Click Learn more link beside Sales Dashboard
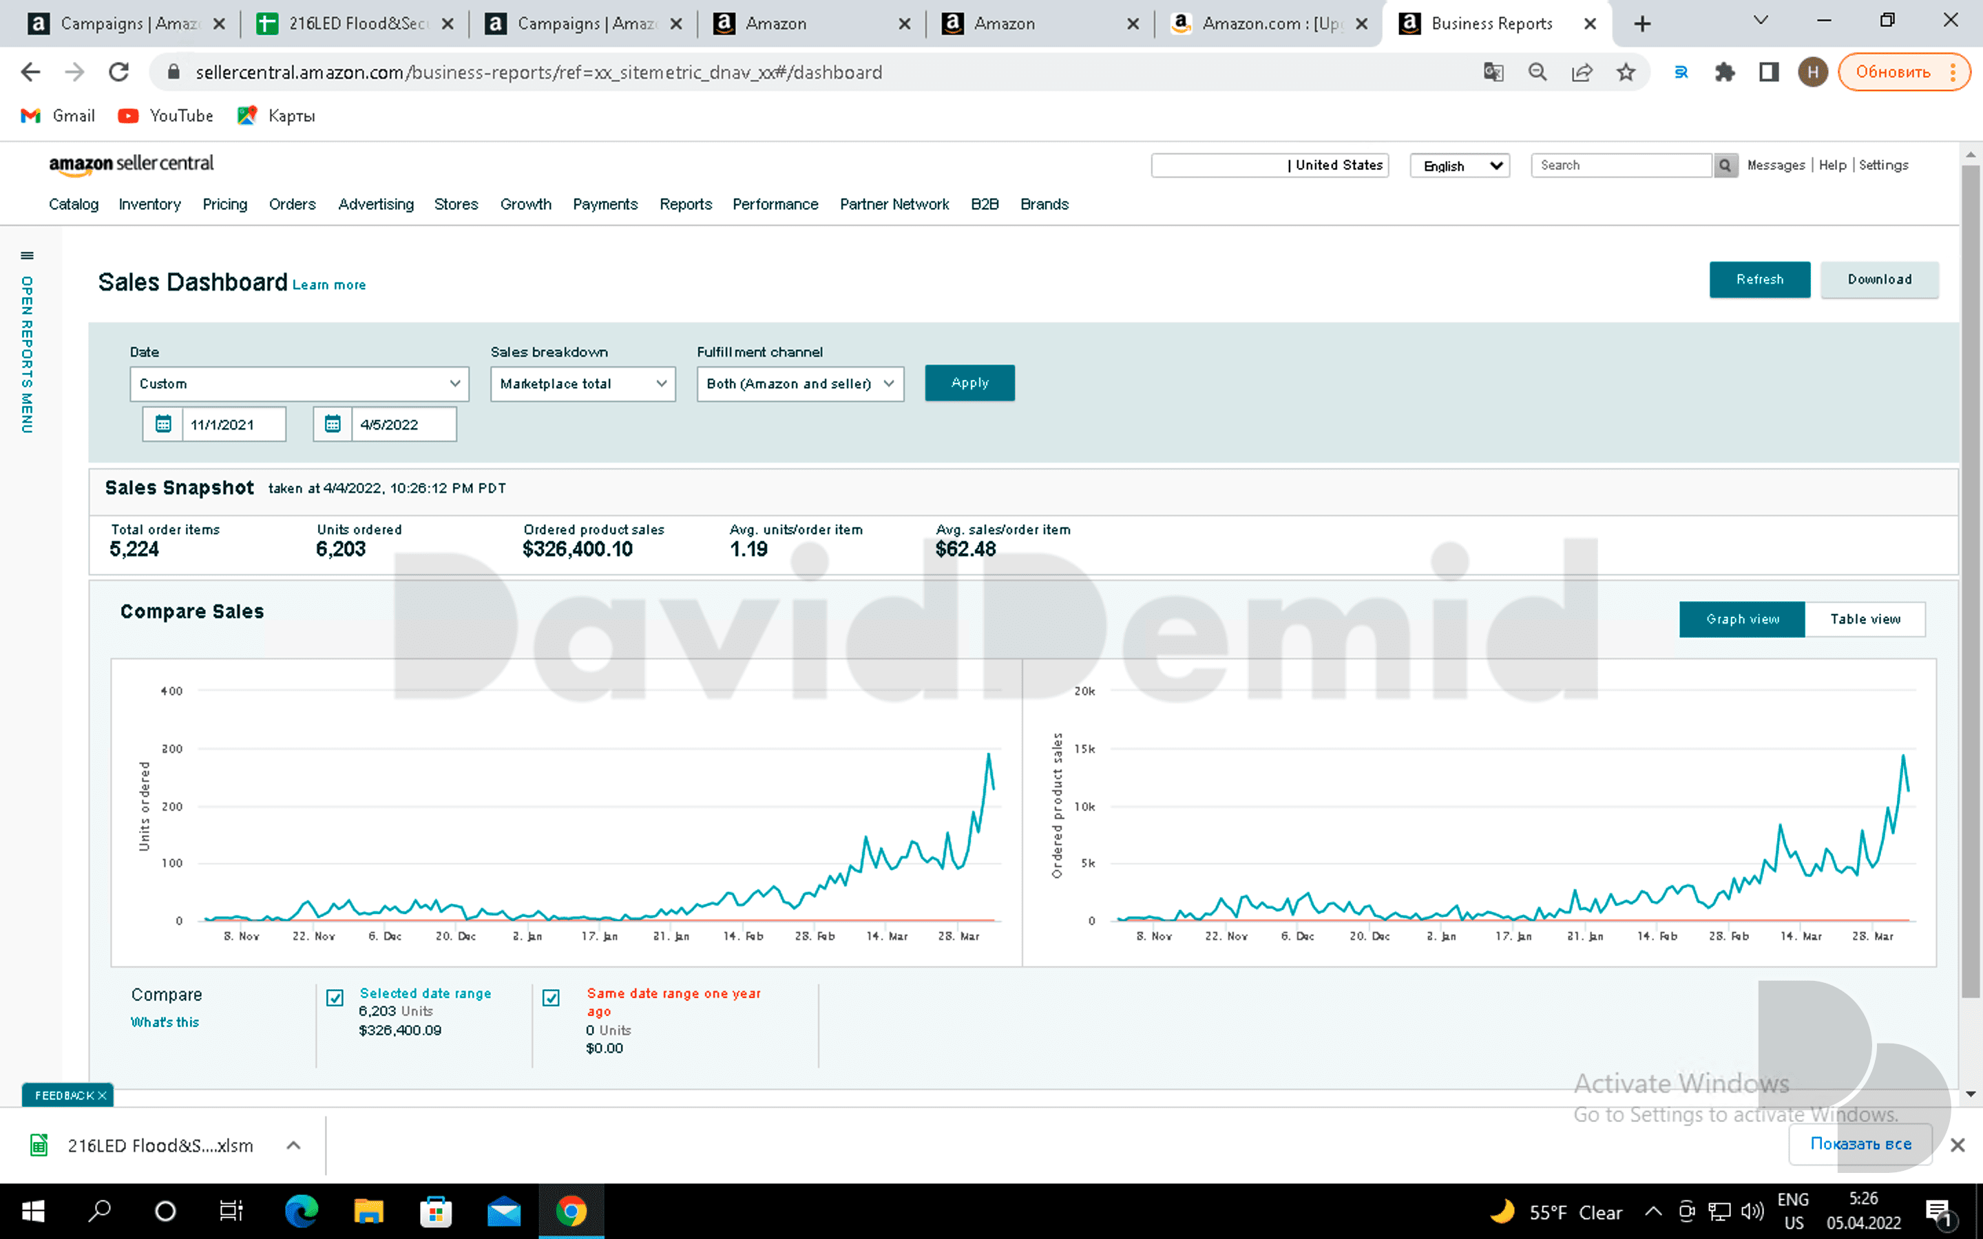 [328, 285]
